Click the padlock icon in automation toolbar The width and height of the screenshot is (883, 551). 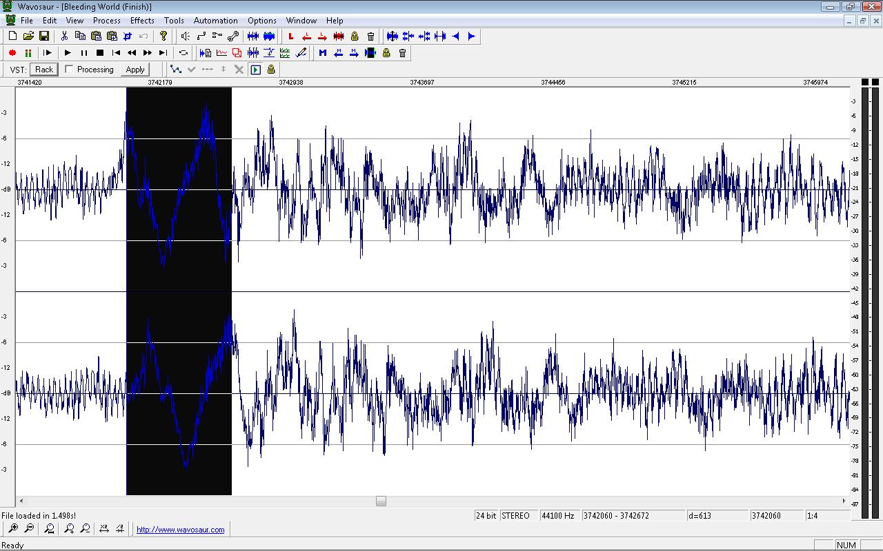coord(271,70)
